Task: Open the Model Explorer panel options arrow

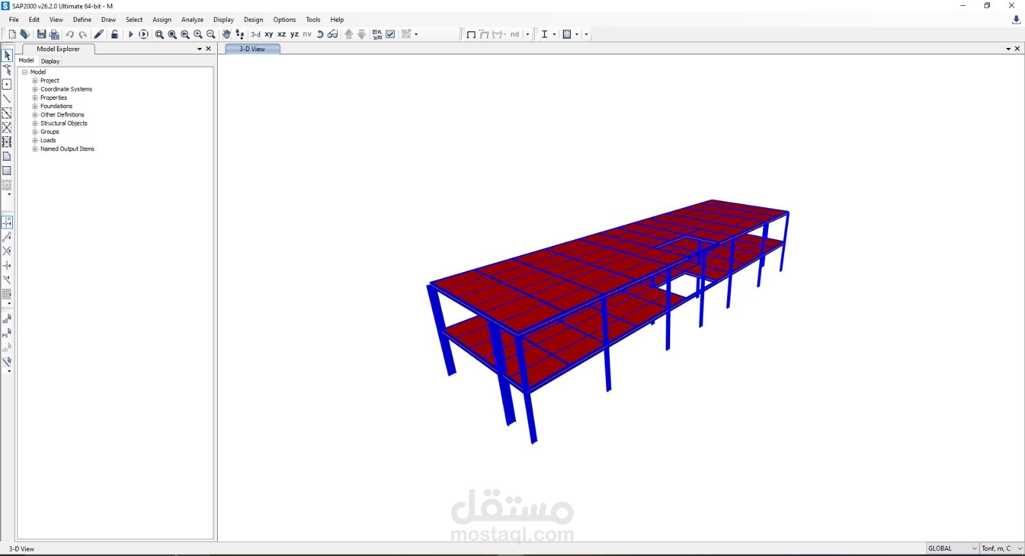Action: click(x=199, y=49)
